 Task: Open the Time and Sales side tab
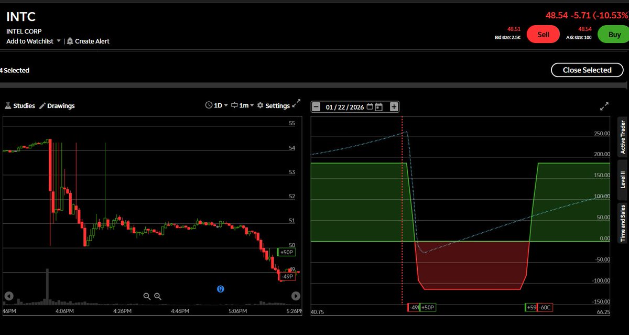tap(623, 223)
